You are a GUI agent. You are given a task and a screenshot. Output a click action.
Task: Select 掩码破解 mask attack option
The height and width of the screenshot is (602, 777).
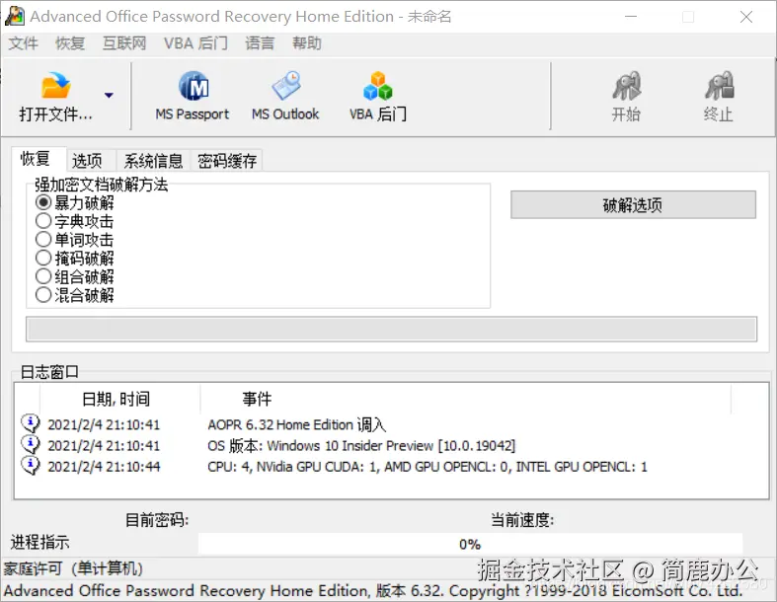click(75, 258)
